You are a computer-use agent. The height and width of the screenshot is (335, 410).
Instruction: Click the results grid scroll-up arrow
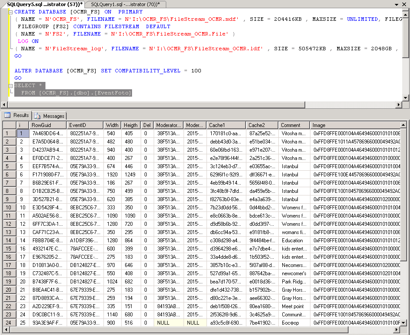coord(404,124)
